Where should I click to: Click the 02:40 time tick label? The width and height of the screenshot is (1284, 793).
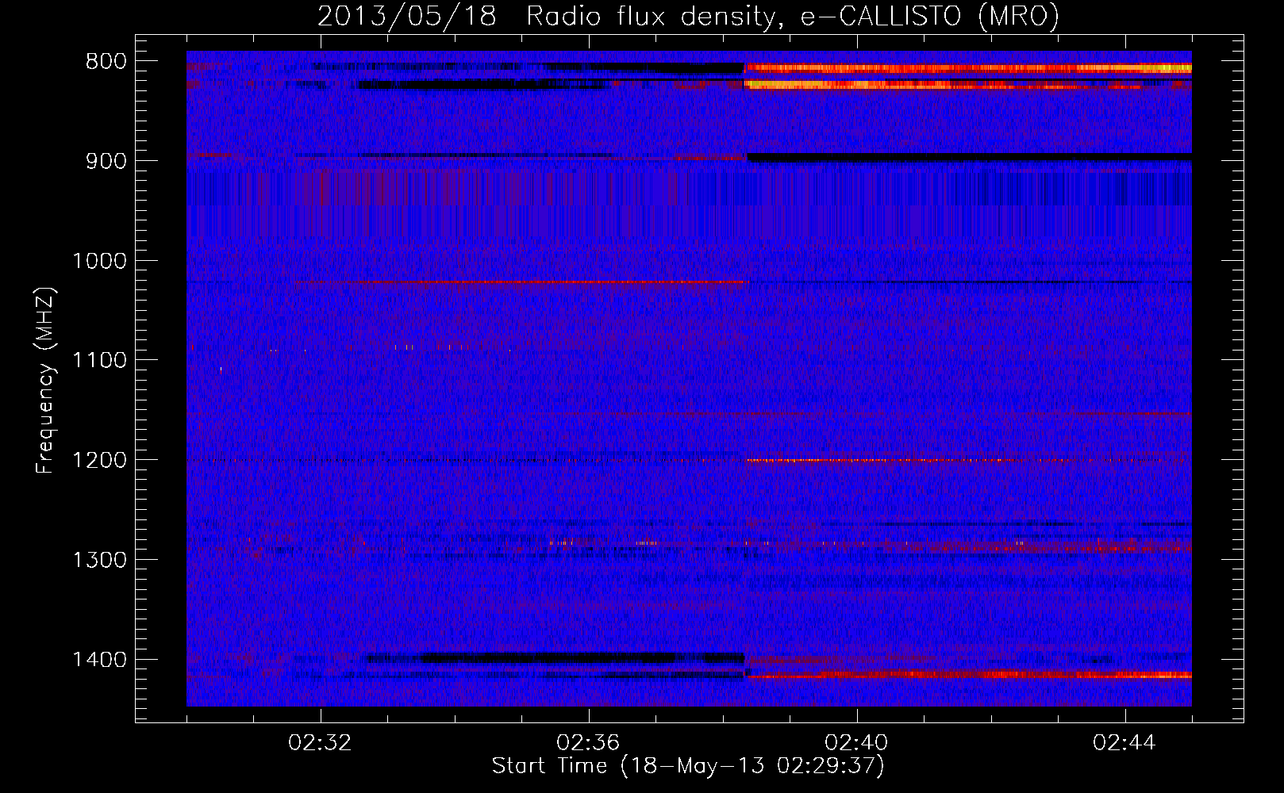(857, 743)
